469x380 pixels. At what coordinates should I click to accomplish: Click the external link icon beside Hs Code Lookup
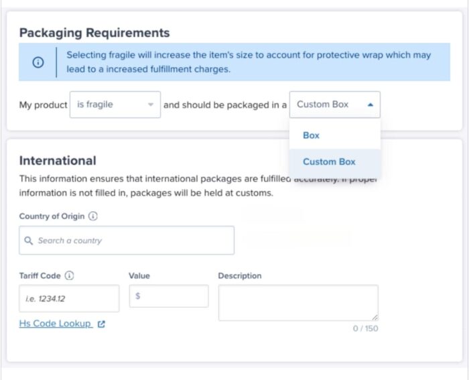101,324
